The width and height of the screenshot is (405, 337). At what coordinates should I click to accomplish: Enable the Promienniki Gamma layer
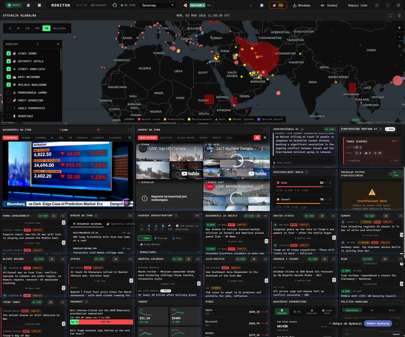(9, 92)
